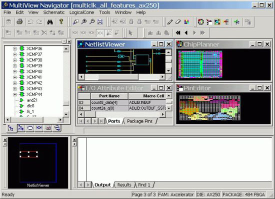Click the zoom in magnifier icon

[84, 22]
